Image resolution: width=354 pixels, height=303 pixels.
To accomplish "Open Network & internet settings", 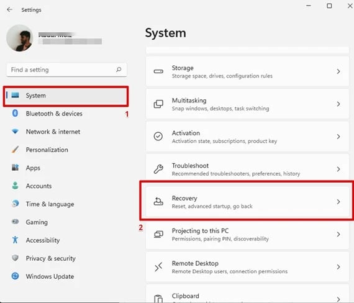I will tap(53, 132).
